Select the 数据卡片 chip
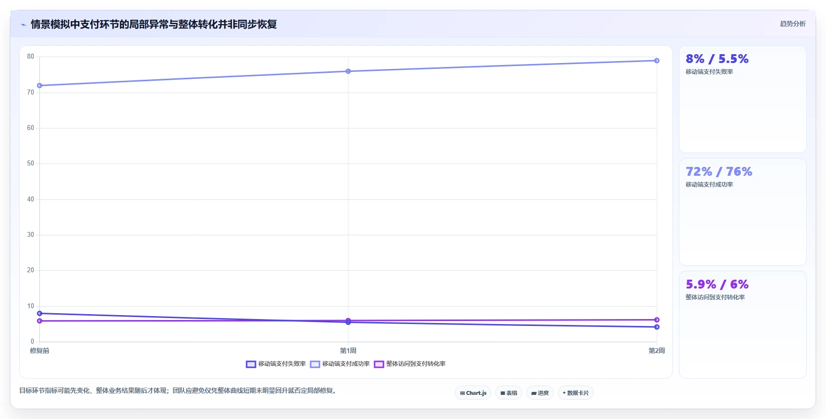Viewport: 826px width, 419px height. pyautogui.click(x=575, y=393)
